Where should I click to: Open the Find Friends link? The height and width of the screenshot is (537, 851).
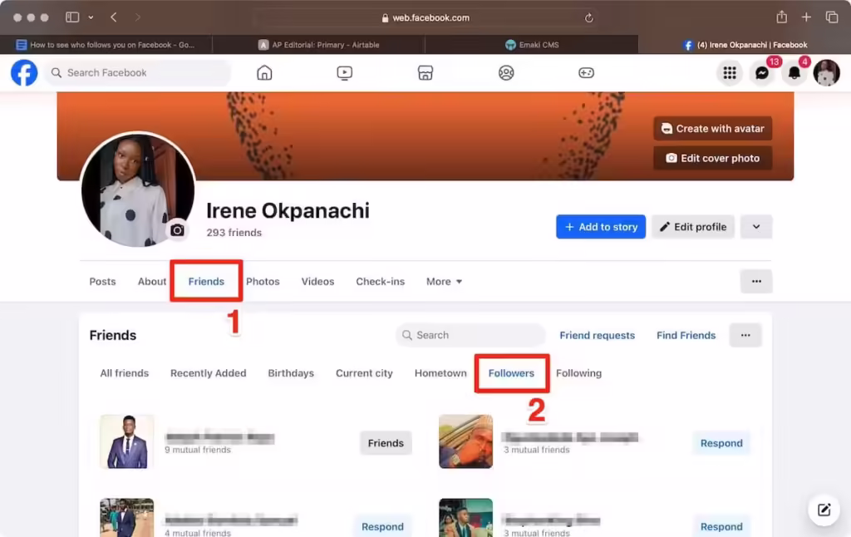[x=686, y=335]
